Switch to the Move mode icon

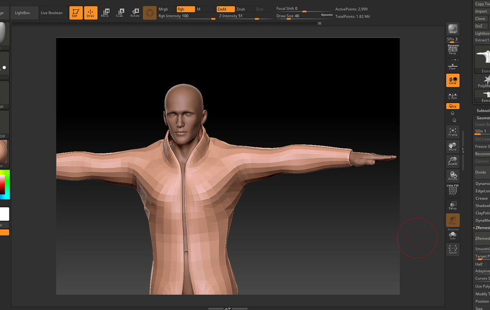pos(105,12)
